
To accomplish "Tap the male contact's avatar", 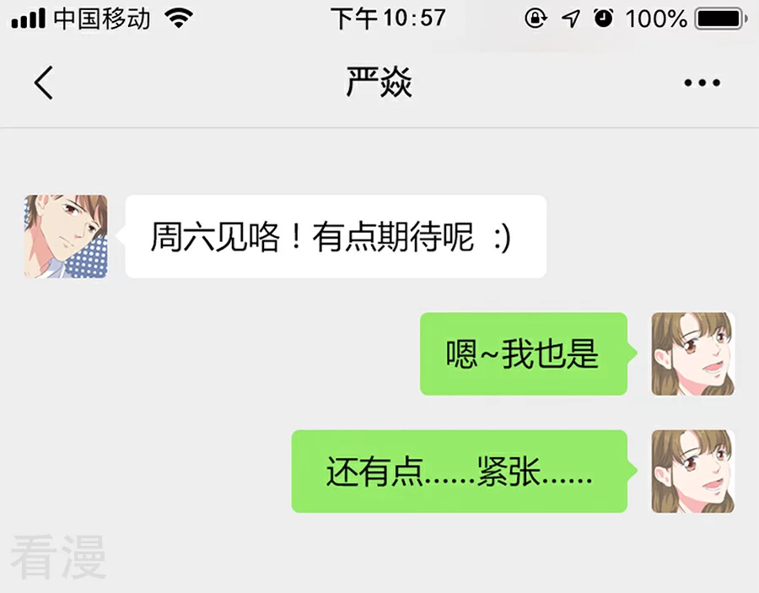I will coord(66,236).
